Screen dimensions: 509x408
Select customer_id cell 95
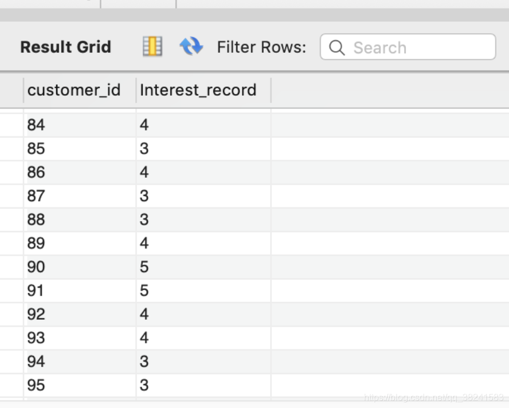click(80, 386)
